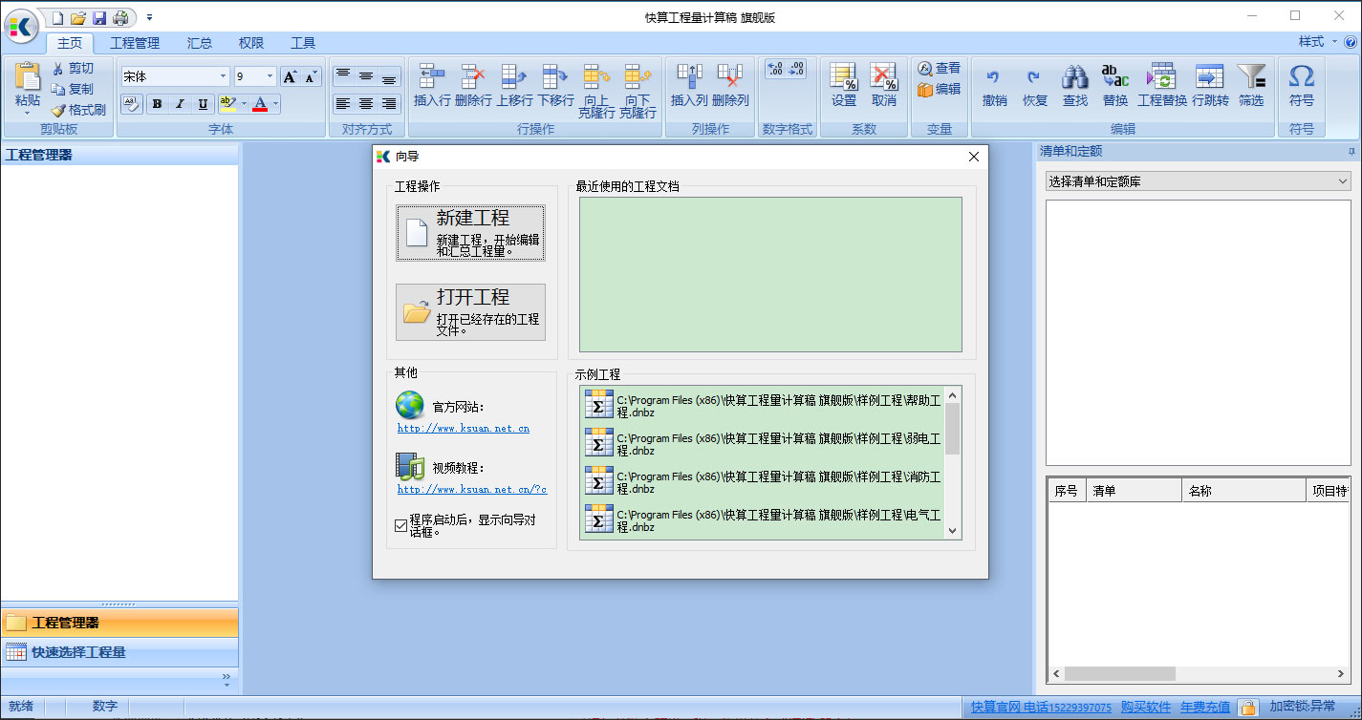
Task: Switch to the 汇总 ribbon tab
Action: tap(200, 43)
